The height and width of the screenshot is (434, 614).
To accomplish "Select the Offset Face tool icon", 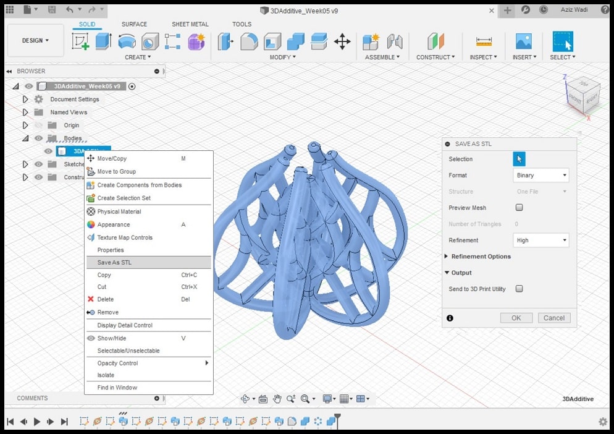I will click(319, 41).
